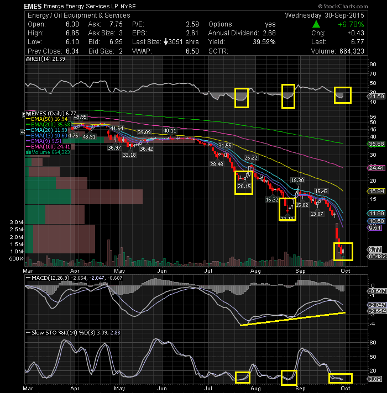The height and width of the screenshot is (393, 387).
Task: Click the date Wednesday 30-Sep-2015
Action: [x=325, y=15]
